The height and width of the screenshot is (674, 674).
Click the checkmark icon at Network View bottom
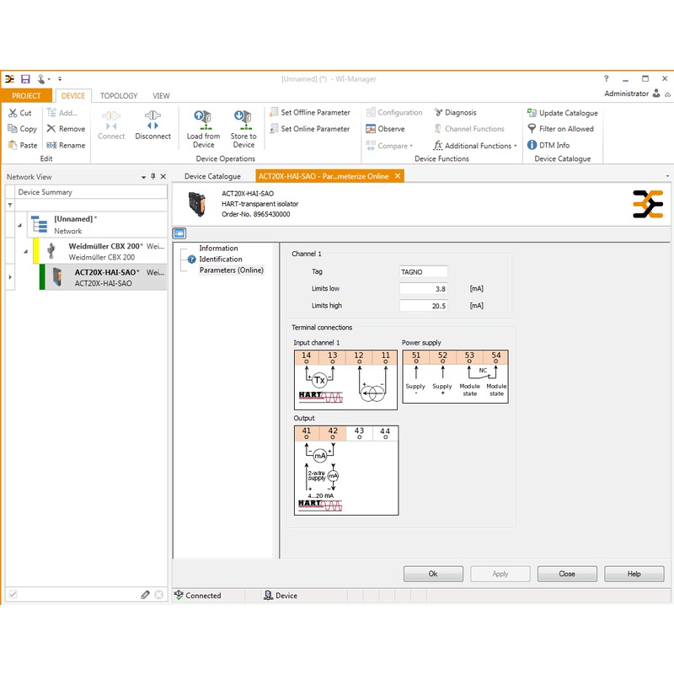[13, 595]
